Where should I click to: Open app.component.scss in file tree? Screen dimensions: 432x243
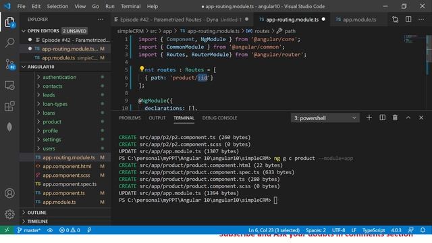[x=66, y=175]
